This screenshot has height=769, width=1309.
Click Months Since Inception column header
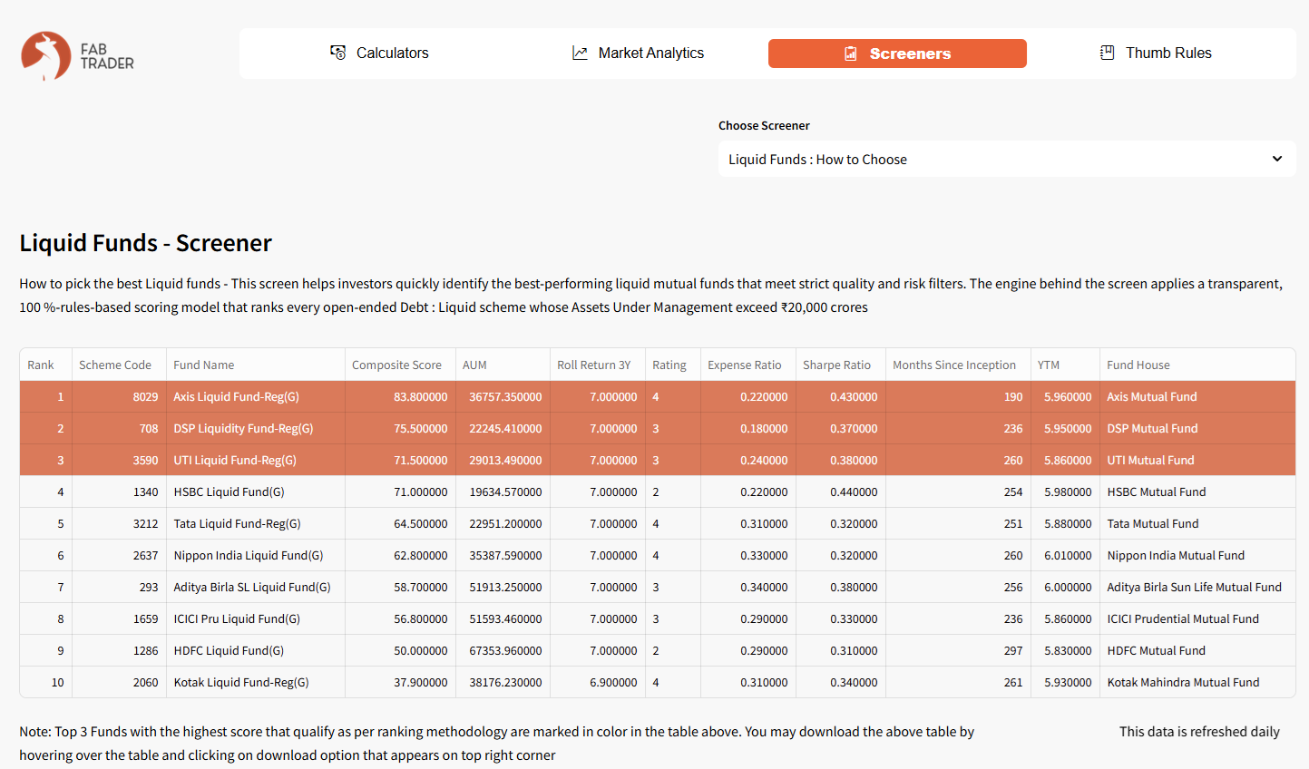(958, 365)
